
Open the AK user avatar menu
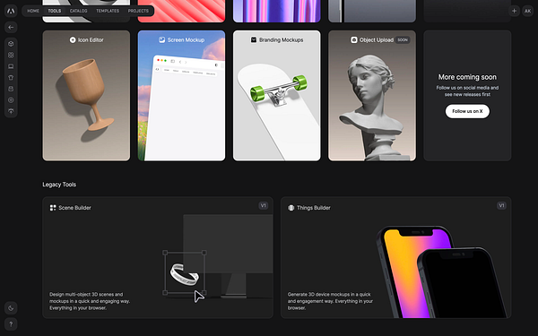click(528, 11)
